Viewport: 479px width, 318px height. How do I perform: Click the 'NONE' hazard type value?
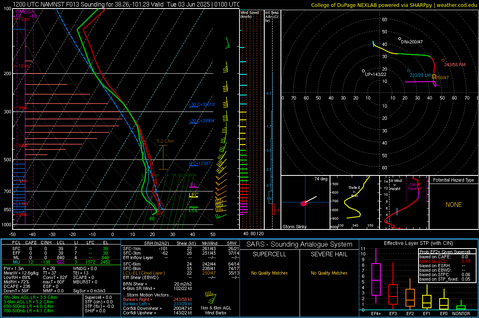point(453,205)
